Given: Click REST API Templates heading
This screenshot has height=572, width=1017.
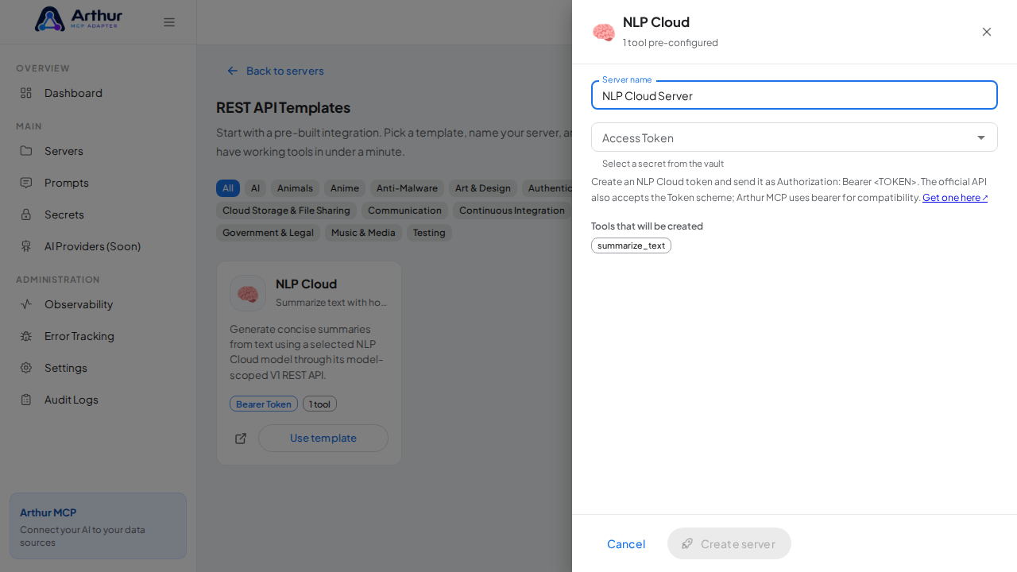Looking at the screenshot, I should [x=283, y=107].
